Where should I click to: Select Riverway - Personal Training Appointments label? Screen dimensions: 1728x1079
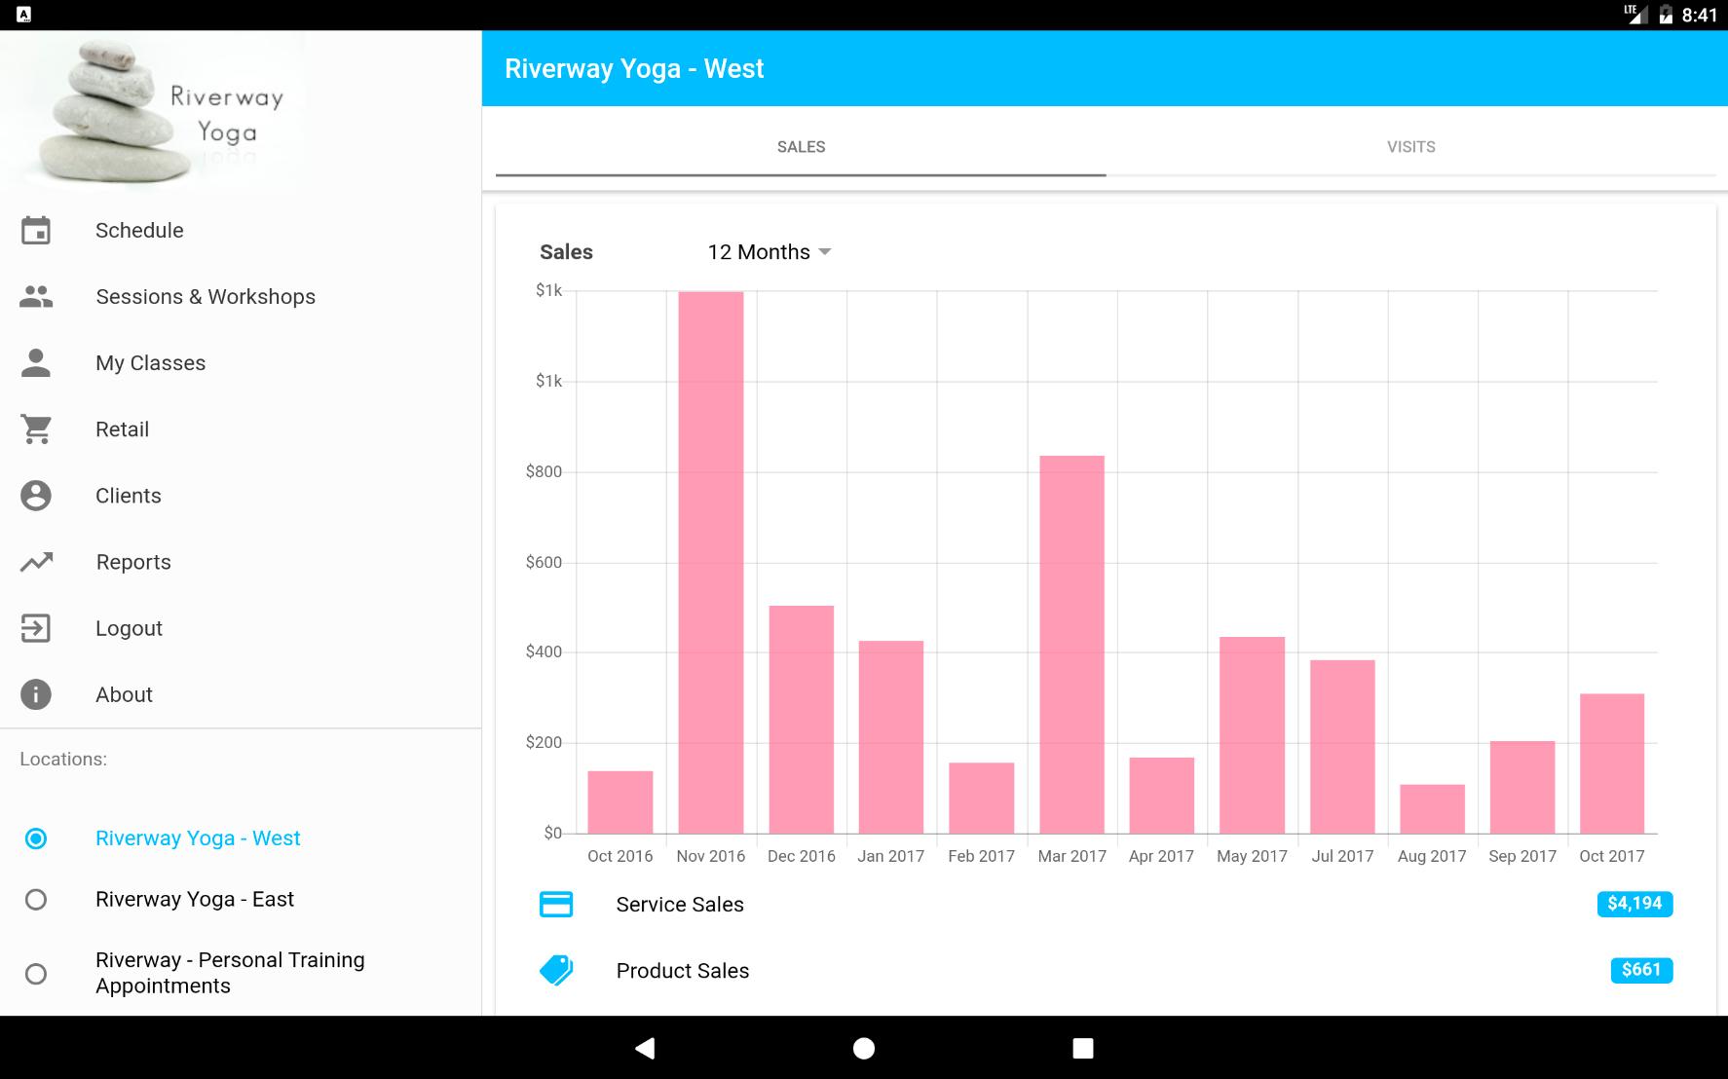[230, 973]
